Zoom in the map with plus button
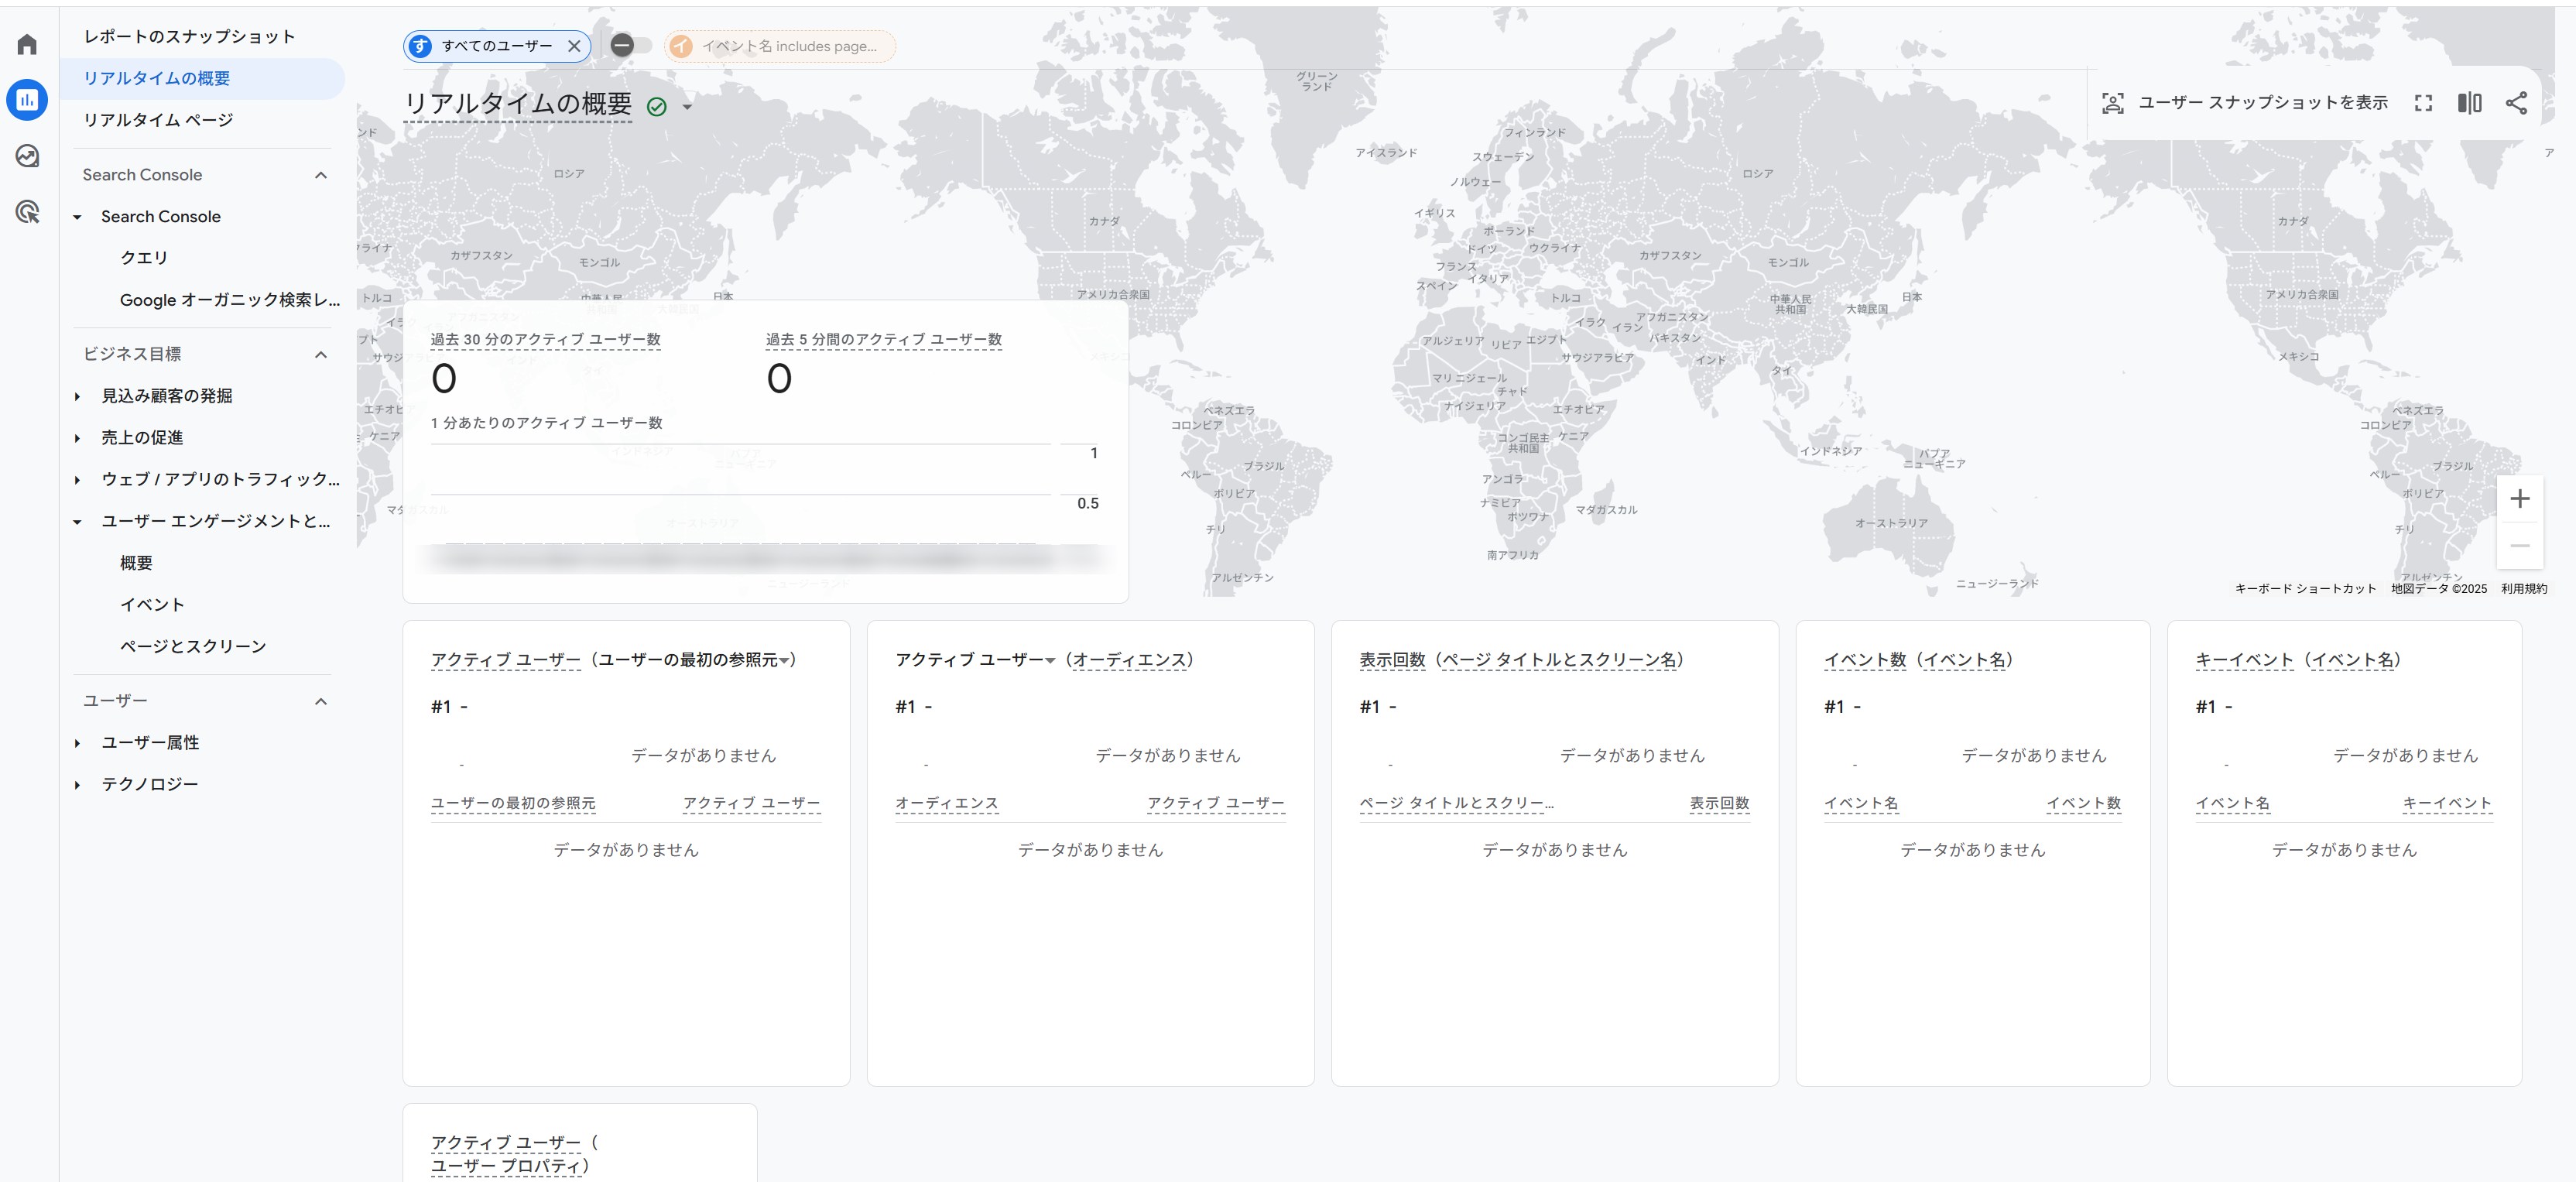This screenshot has width=2576, height=1182. [x=2520, y=499]
